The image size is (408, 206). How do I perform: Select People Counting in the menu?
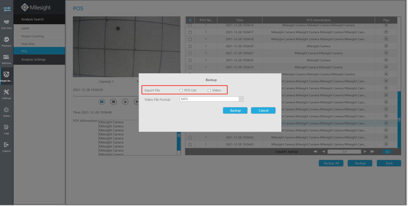pyautogui.click(x=39, y=36)
